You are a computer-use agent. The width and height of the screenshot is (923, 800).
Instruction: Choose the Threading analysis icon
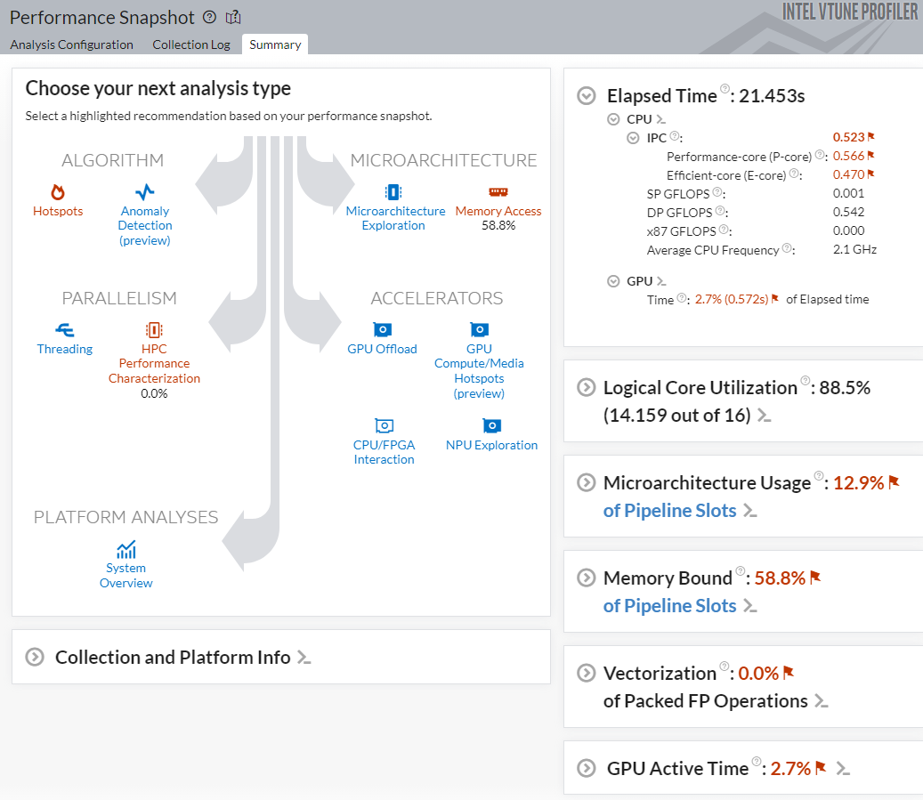[x=65, y=330]
